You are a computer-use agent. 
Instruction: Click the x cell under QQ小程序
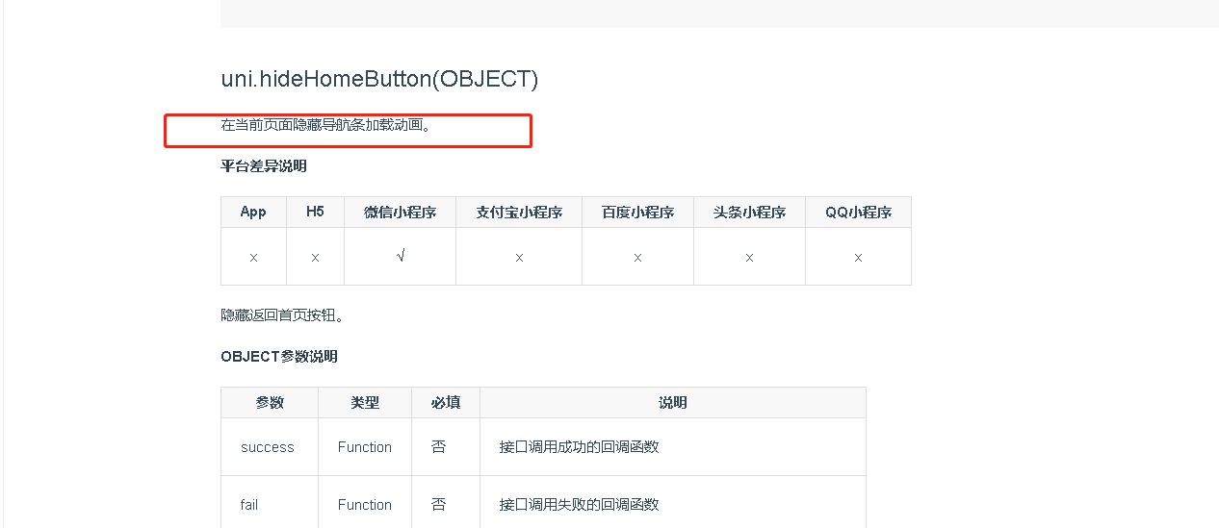tap(858, 257)
